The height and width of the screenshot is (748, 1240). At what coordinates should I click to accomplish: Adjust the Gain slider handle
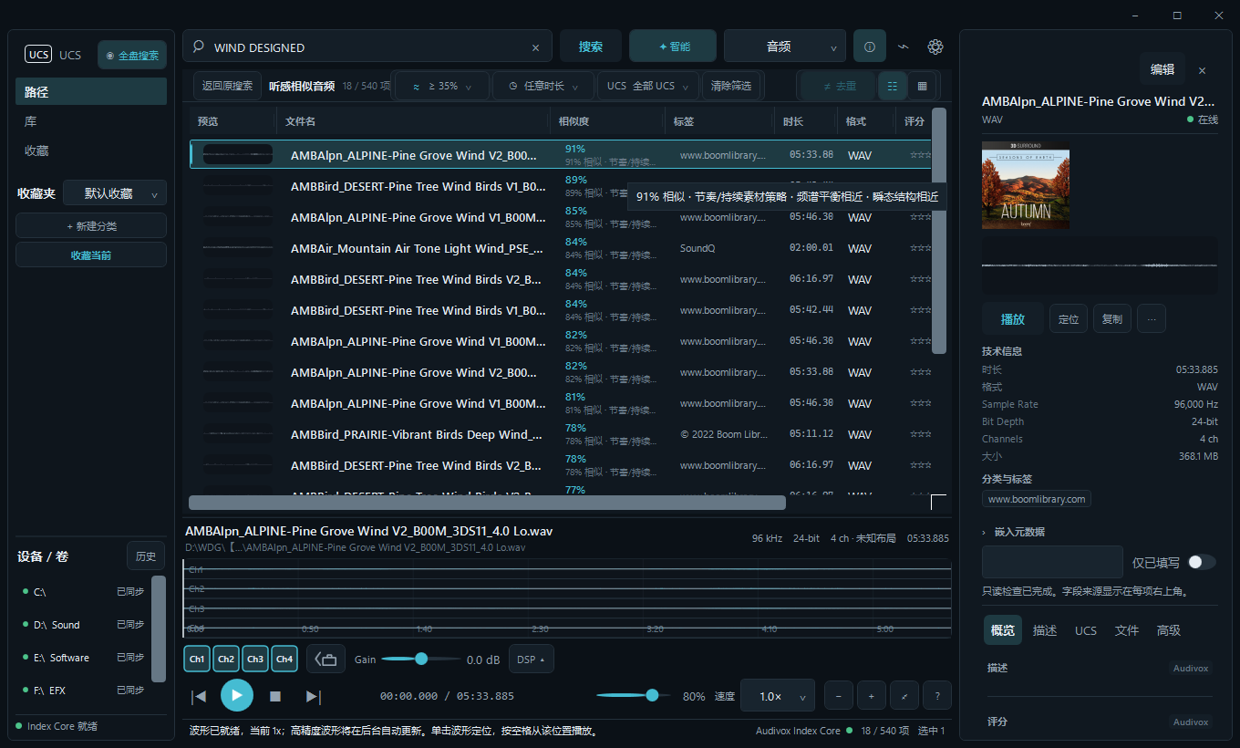(421, 659)
